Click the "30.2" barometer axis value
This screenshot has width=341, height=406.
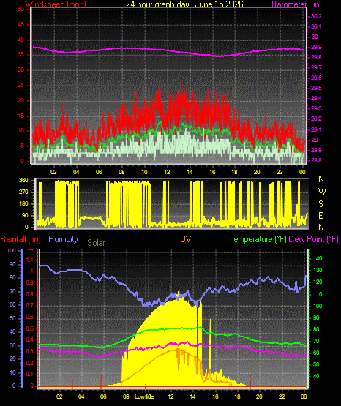[x=316, y=16]
